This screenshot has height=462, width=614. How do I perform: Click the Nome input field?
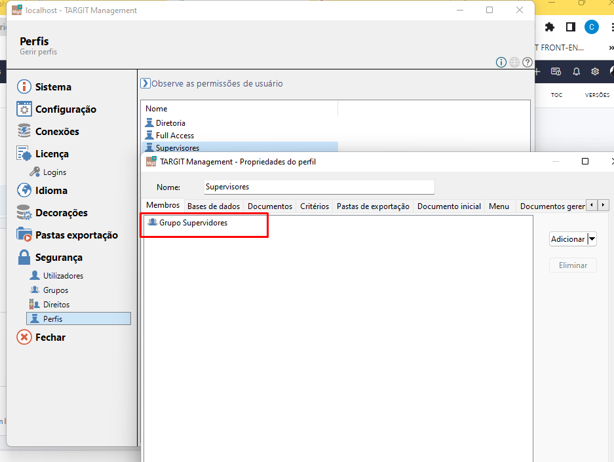[x=319, y=187]
